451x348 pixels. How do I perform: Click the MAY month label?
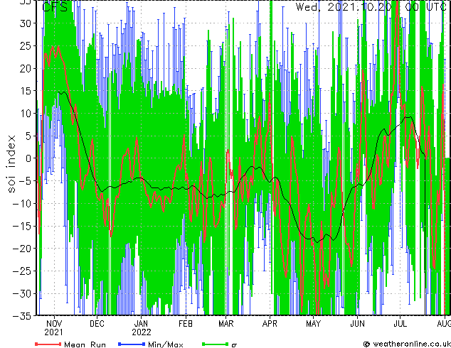313,324
